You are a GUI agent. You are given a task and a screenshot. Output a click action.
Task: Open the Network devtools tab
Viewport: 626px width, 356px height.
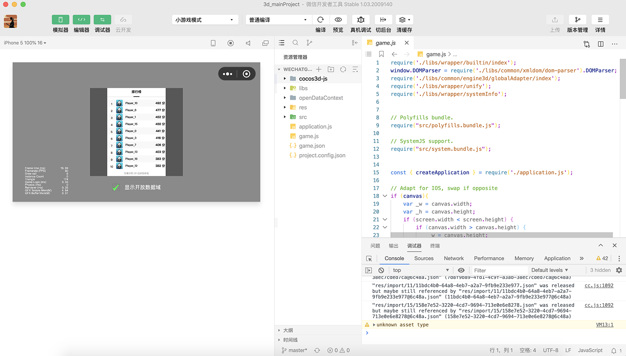454,258
